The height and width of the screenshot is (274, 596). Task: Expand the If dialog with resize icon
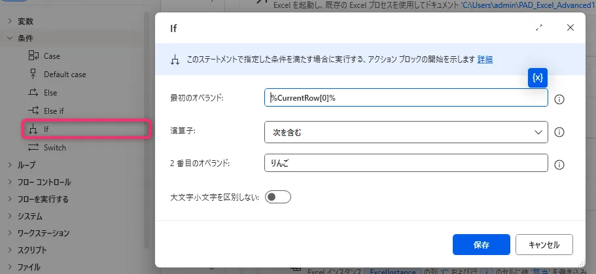coord(539,27)
